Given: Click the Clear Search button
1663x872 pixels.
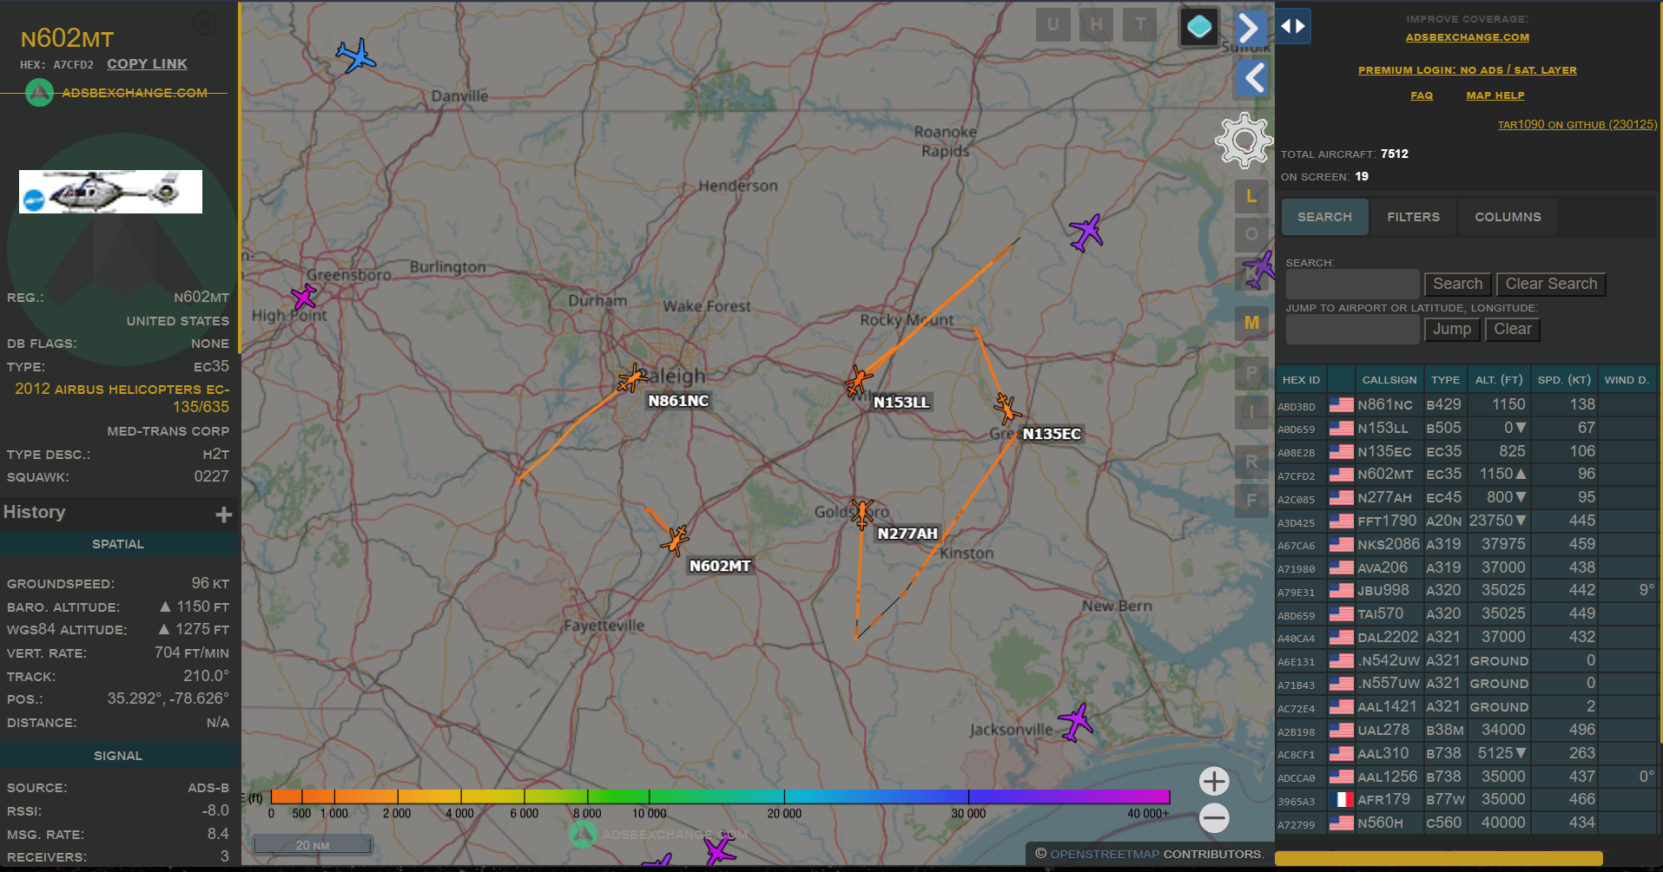Looking at the screenshot, I should 1551,285.
